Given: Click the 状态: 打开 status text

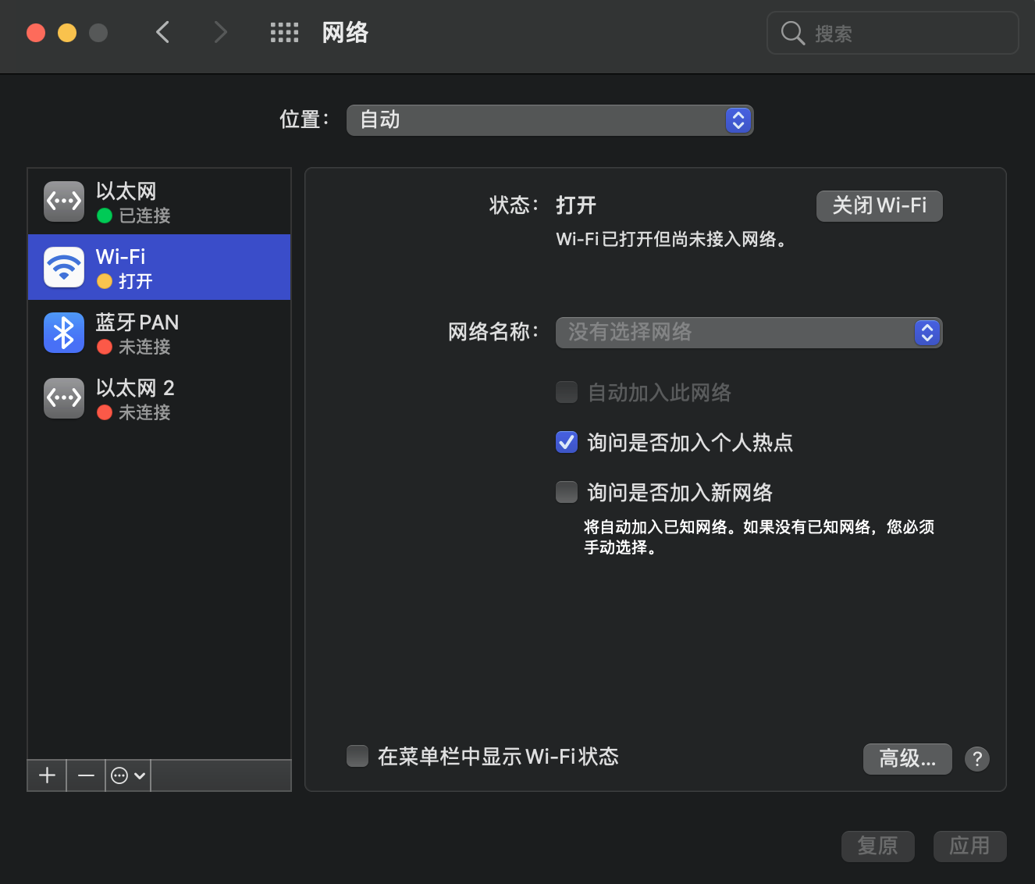Looking at the screenshot, I should coord(542,205).
